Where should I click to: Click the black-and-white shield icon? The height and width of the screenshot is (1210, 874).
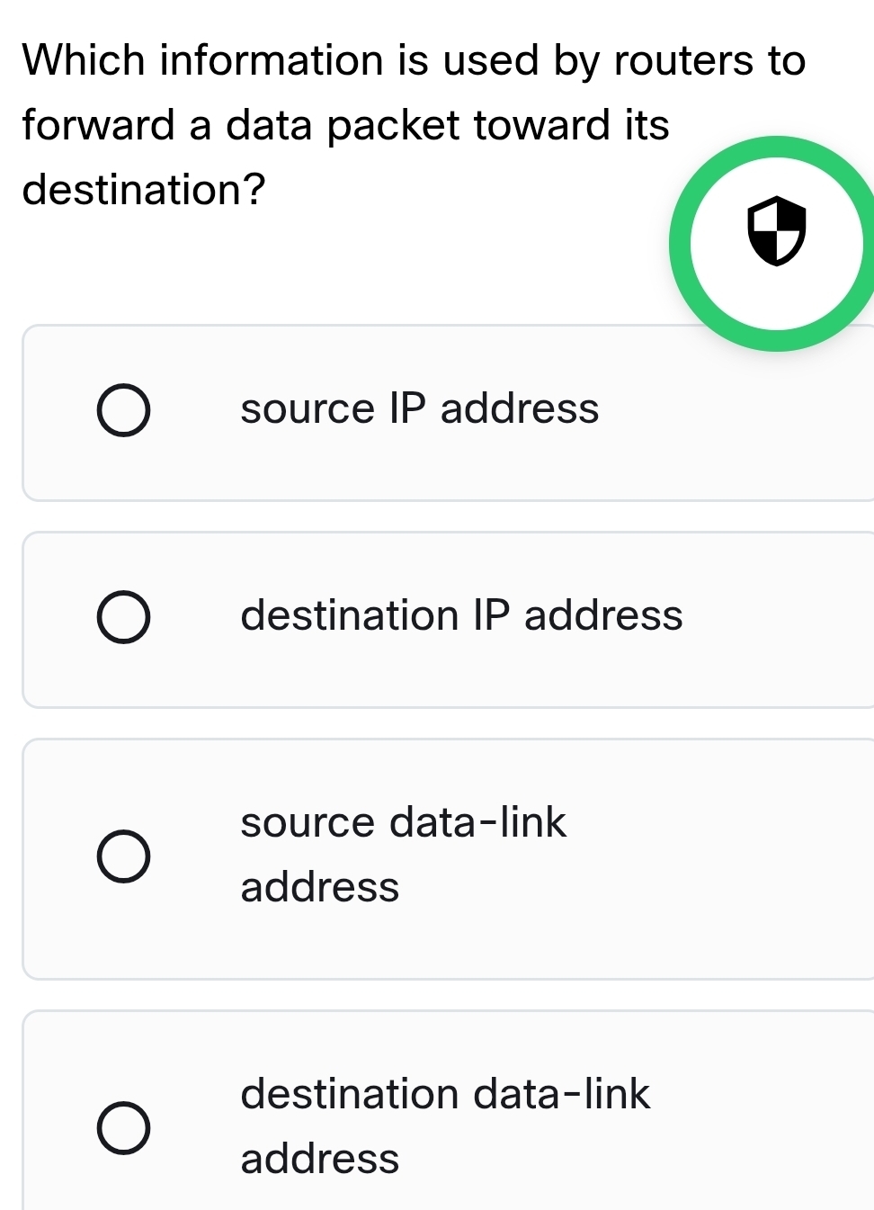777,230
